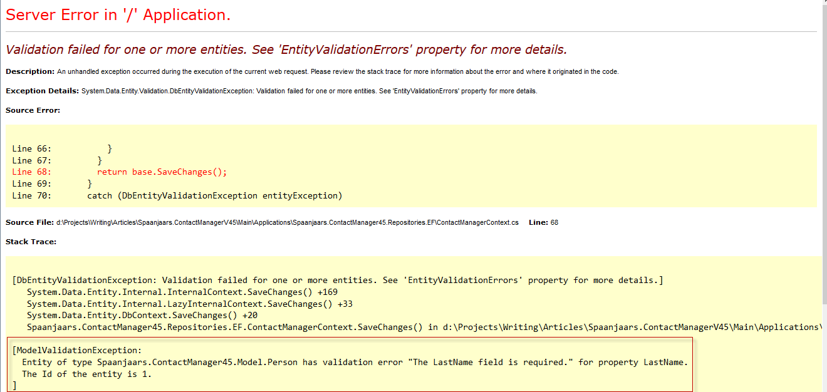Click the 'Stack Trace:' label
Viewport: 827px width, 392px height.
pos(31,242)
